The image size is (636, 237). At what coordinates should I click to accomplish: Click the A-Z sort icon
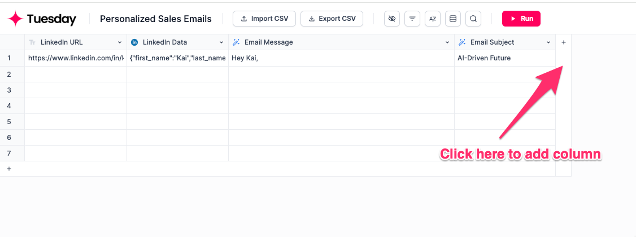point(433,19)
